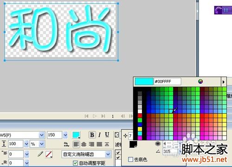Open the first indent 0 value dropdown
The image size is (232, 167).
tap(26, 154)
